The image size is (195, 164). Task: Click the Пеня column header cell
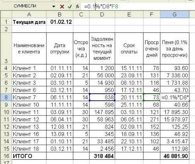tap(175, 48)
